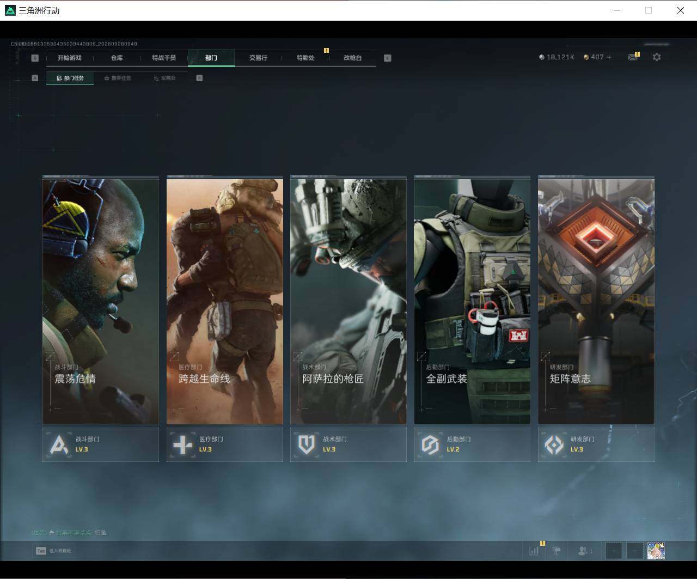Open the settings gear icon
Viewport: 697px width, 579px height.
[x=657, y=57]
